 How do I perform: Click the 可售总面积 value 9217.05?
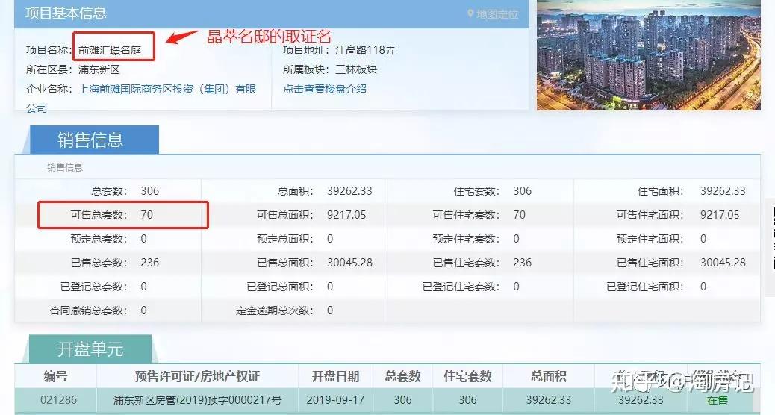pyautogui.click(x=346, y=215)
